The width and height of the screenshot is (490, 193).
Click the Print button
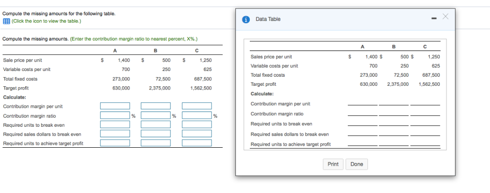(333, 164)
